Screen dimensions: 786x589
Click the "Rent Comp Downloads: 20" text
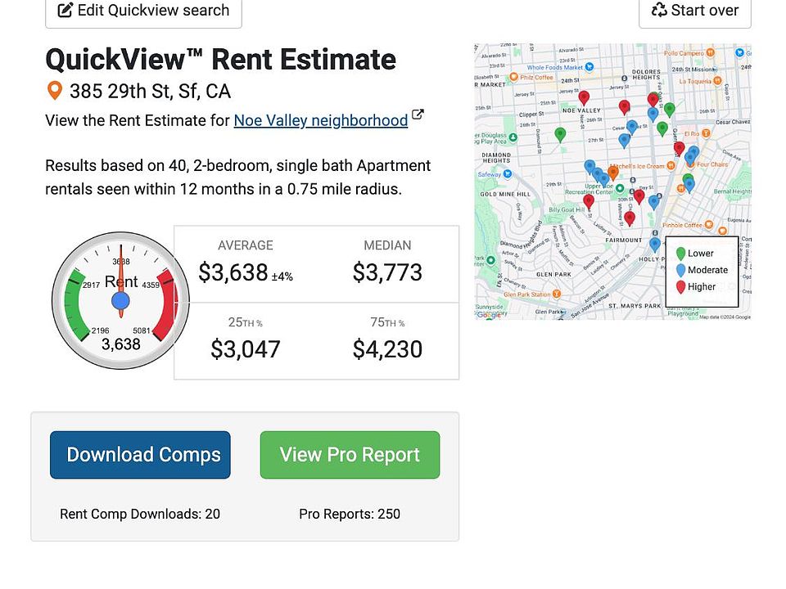[x=140, y=514]
